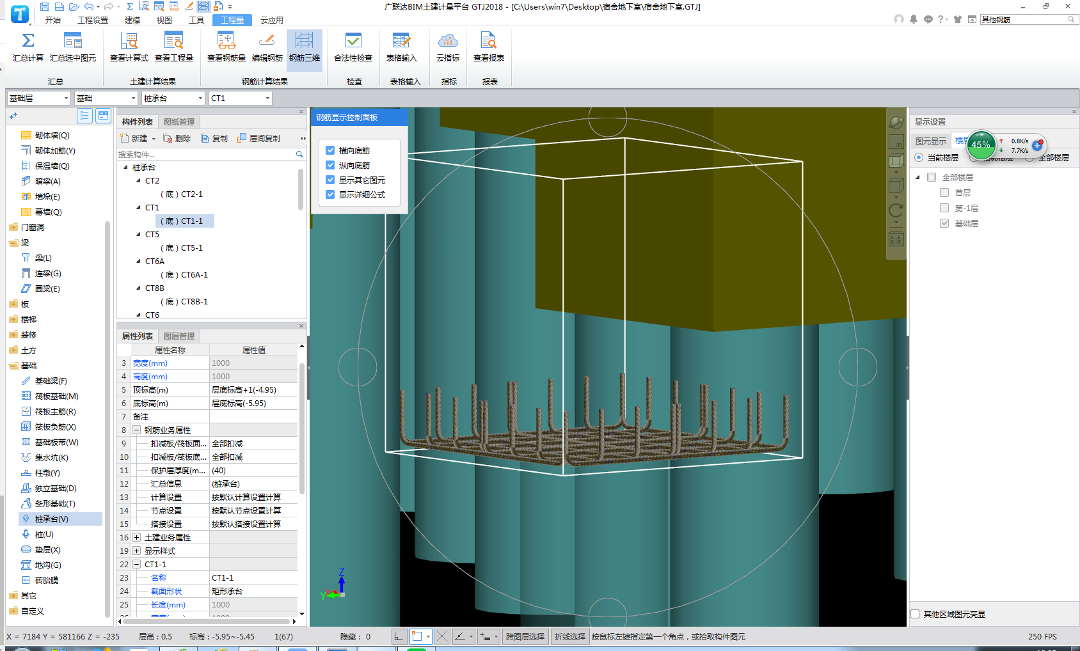Open 基础层 floor dropdown
This screenshot has height=651, width=1080.
coord(39,98)
